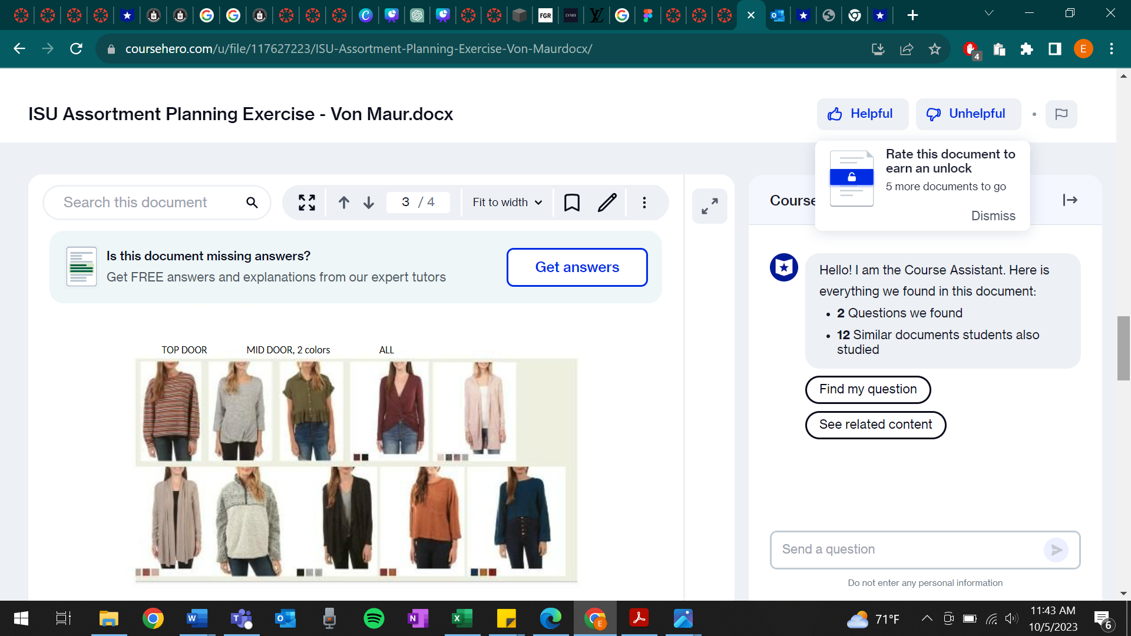Image resolution: width=1131 pixels, height=636 pixels.
Task: Open the share page icon
Action: click(x=907, y=49)
